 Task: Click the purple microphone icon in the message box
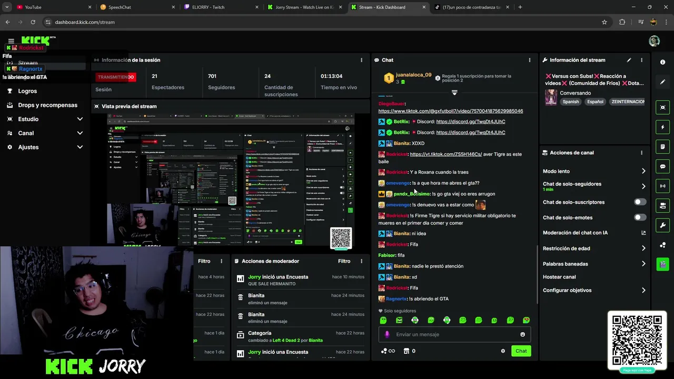click(387, 334)
